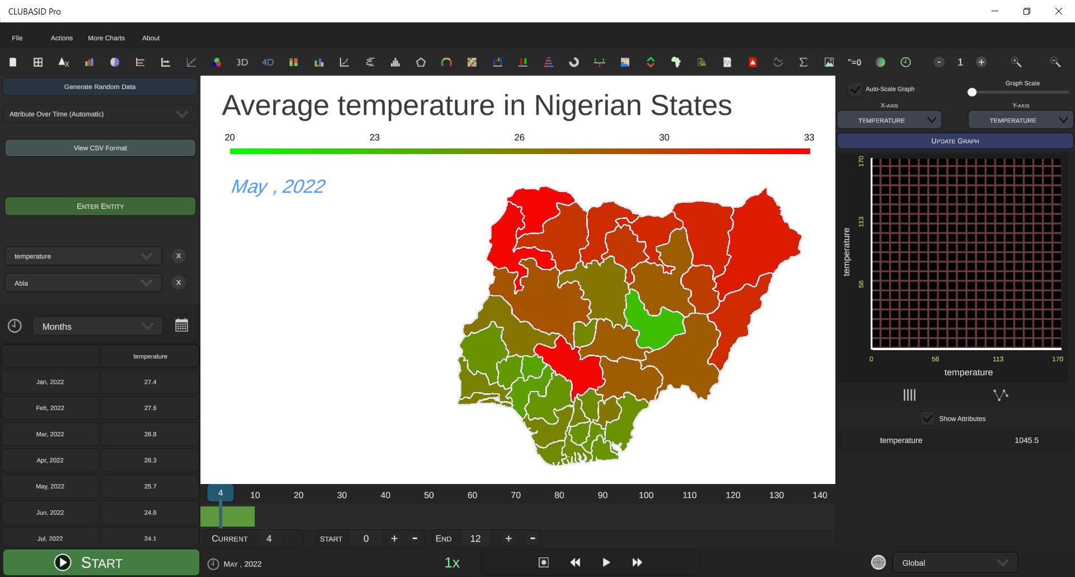Open the temperature attribute dropdown on left

pyautogui.click(x=83, y=256)
